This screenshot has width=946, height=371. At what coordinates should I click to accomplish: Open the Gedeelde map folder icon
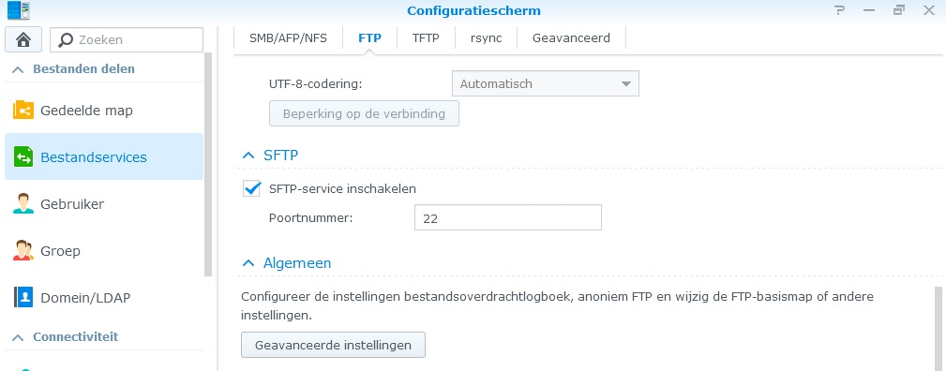(x=23, y=111)
